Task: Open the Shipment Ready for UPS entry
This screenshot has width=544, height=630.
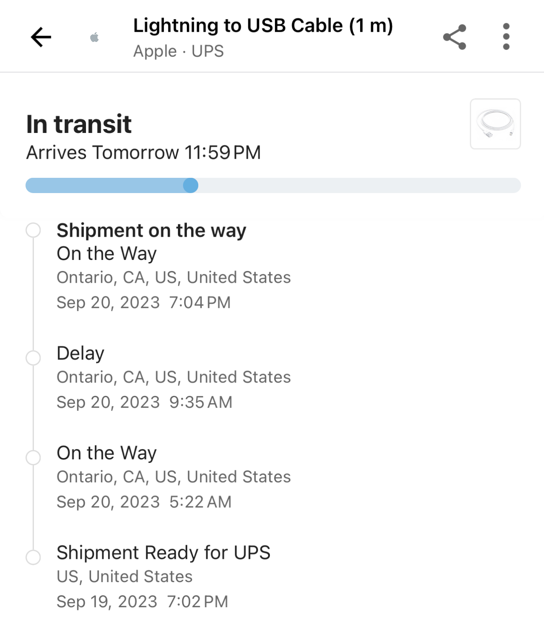Action: 164,553
